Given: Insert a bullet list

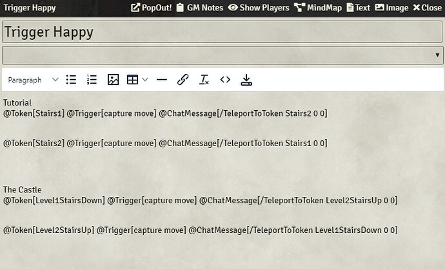Looking at the screenshot, I should (x=71, y=80).
